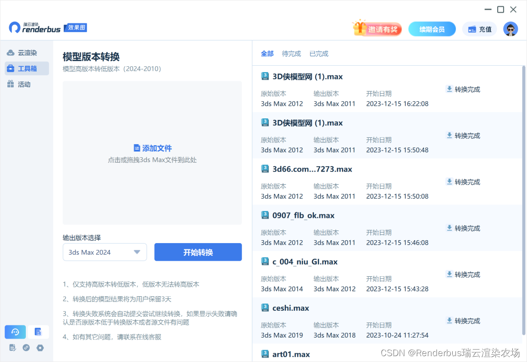Click the 模型版本转换 page heading

(91, 57)
